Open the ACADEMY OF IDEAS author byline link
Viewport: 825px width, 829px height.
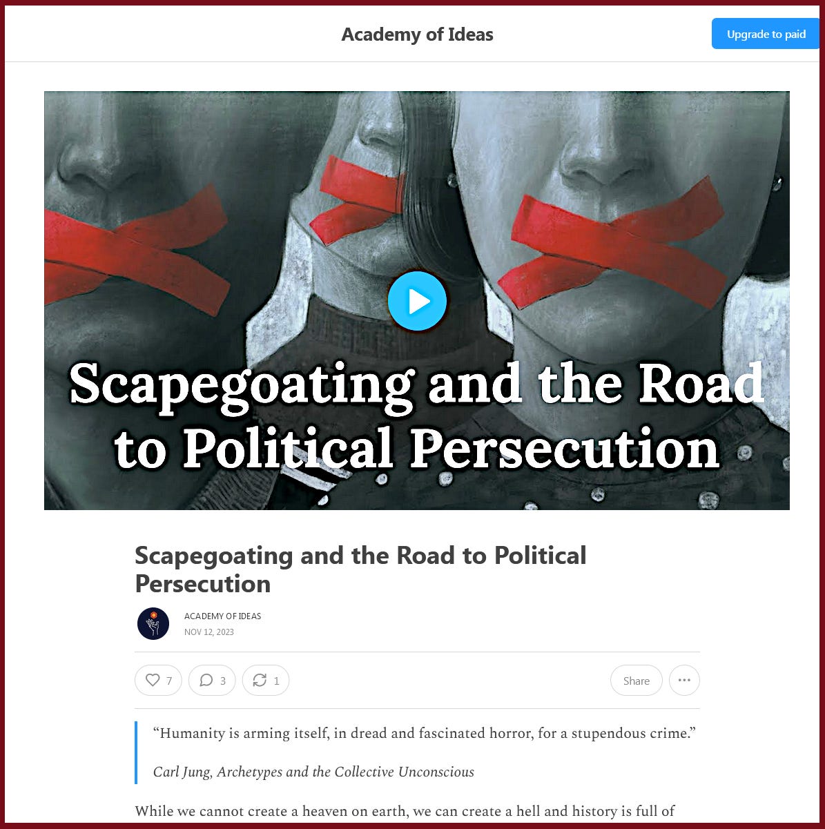[x=222, y=616]
